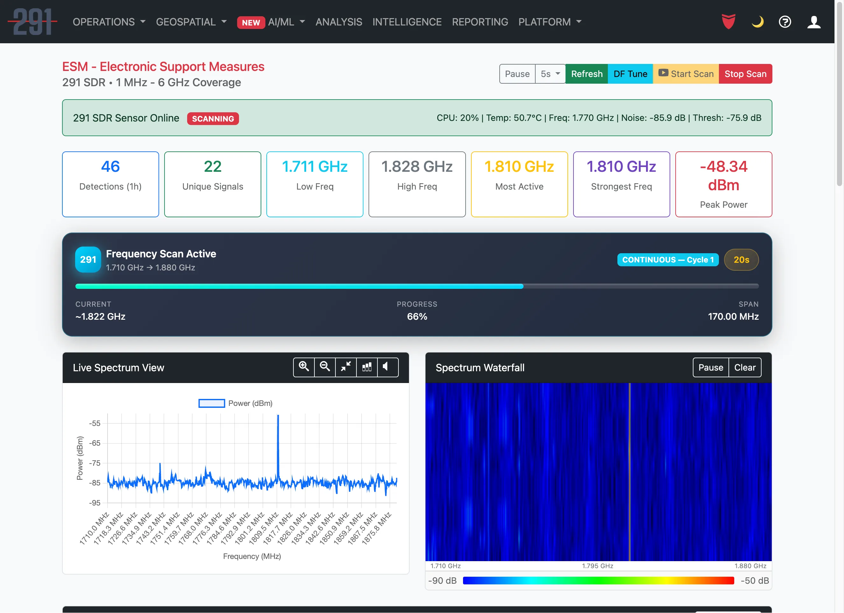Go to the ANALYSIS page
Image resolution: width=844 pixels, height=613 pixels.
[338, 22]
